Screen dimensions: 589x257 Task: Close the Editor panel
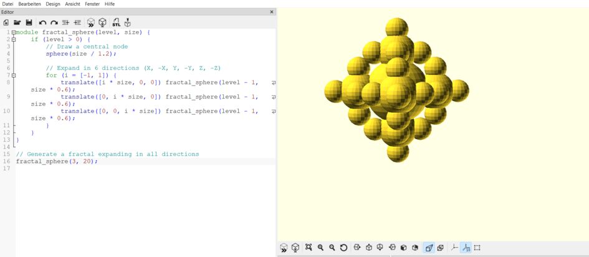click(x=272, y=12)
